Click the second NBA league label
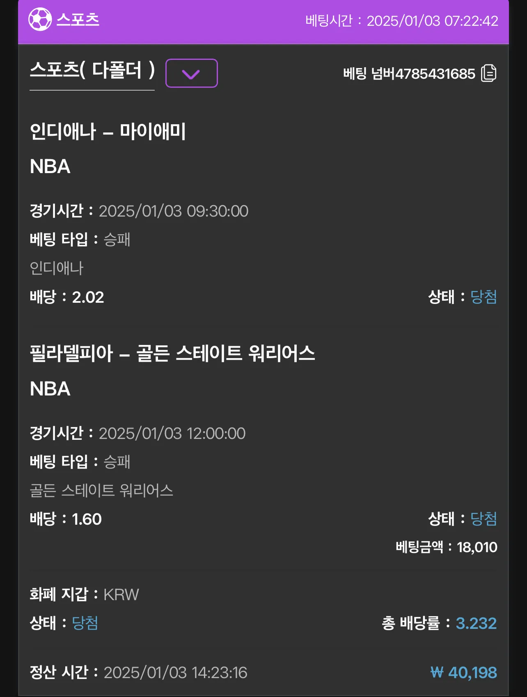The width and height of the screenshot is (527, 697). coord(50,389)
